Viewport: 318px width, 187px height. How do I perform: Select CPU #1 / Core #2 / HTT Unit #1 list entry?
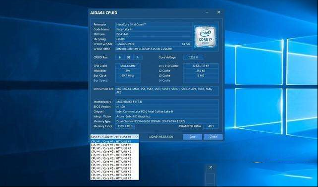point(115,148)
